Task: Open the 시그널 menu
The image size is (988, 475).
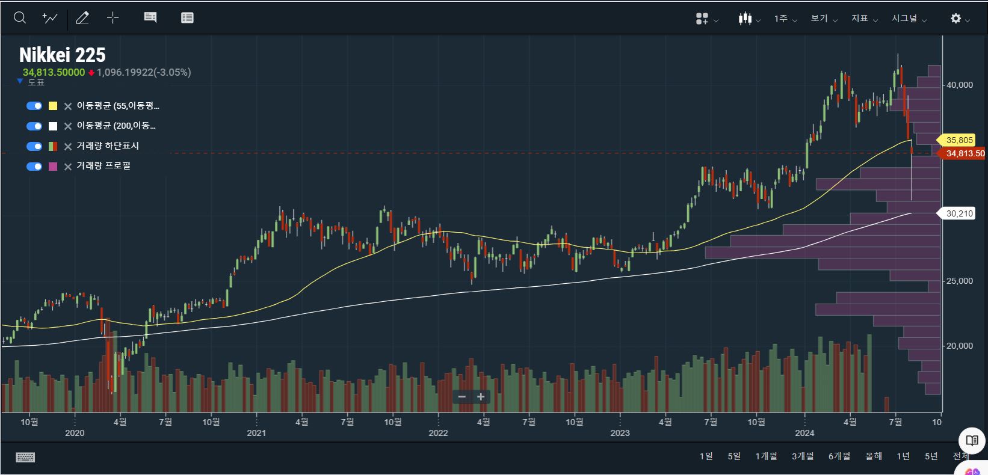Action: (x=909, y=19)
